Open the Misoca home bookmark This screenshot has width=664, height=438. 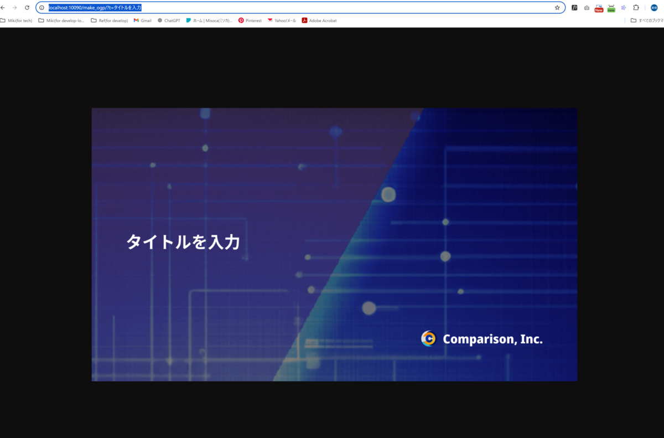(x=210, y=20)
